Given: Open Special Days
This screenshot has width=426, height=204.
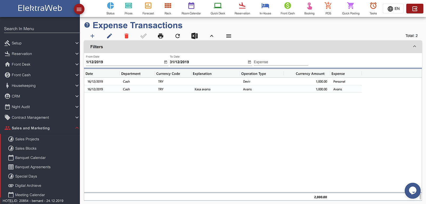Looking at the screenshot, I should coord(26,176).
